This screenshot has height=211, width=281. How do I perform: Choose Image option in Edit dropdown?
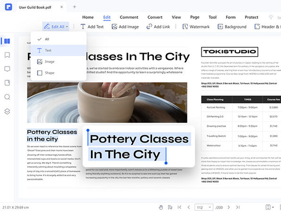(58, 62)
